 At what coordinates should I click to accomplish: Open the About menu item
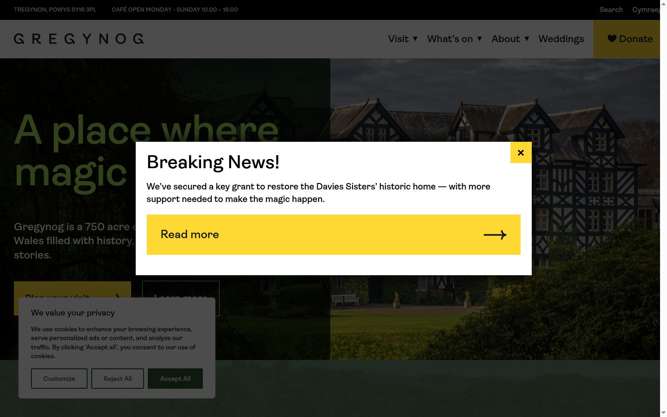(505, 39)
